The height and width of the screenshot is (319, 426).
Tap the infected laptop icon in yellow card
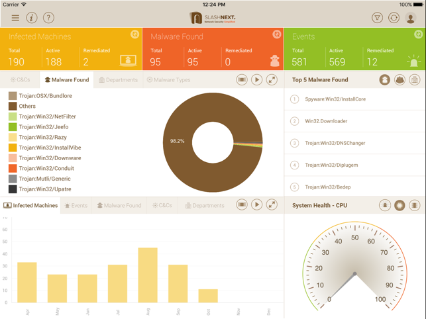coord(128,60)
